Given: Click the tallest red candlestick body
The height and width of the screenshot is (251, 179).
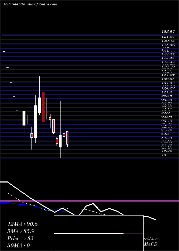Looking at the screenshot, I should coord(43,107).
